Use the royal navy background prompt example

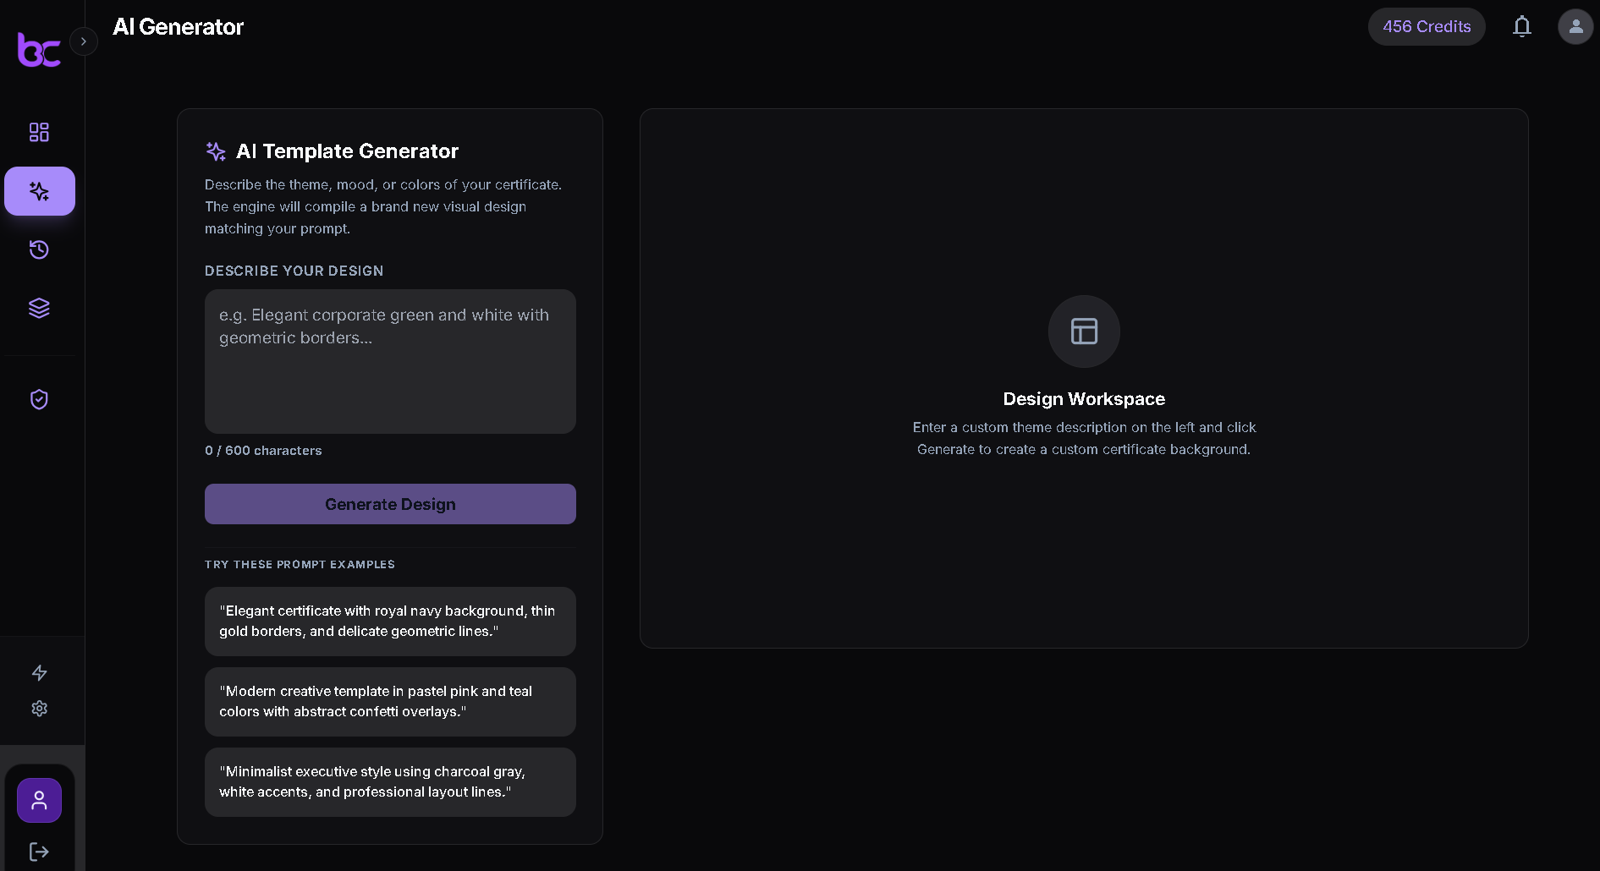click(390, 621)
